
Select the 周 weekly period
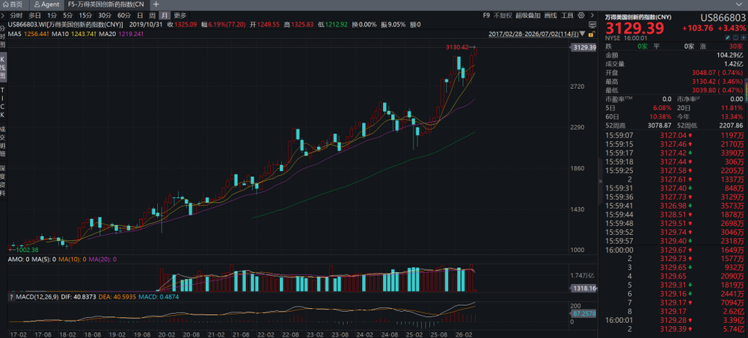(152, 15)
